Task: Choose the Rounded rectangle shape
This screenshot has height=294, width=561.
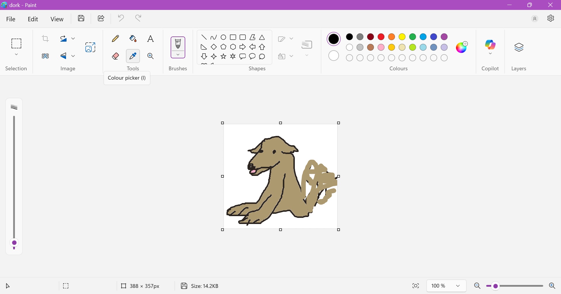Action: [243, 37]
